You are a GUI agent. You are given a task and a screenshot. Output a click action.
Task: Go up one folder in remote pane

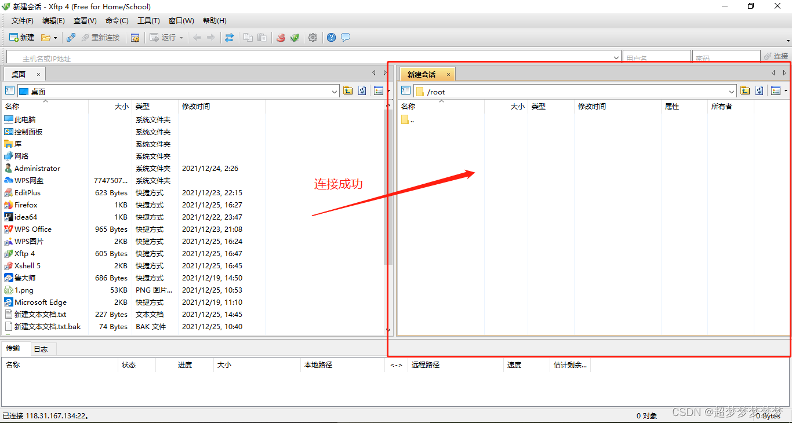[745, 91]
